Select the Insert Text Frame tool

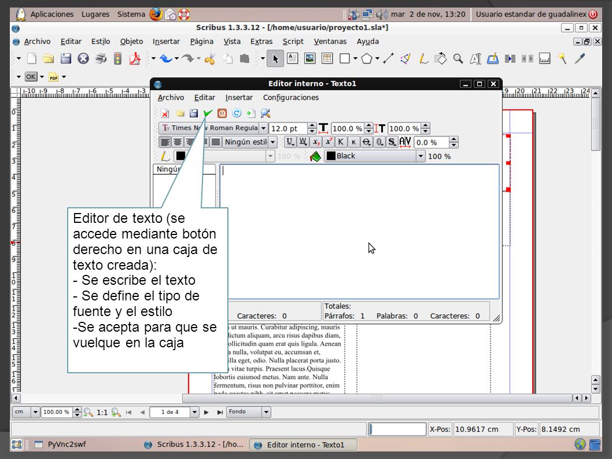pyautogui.click(x=292, y=58)
